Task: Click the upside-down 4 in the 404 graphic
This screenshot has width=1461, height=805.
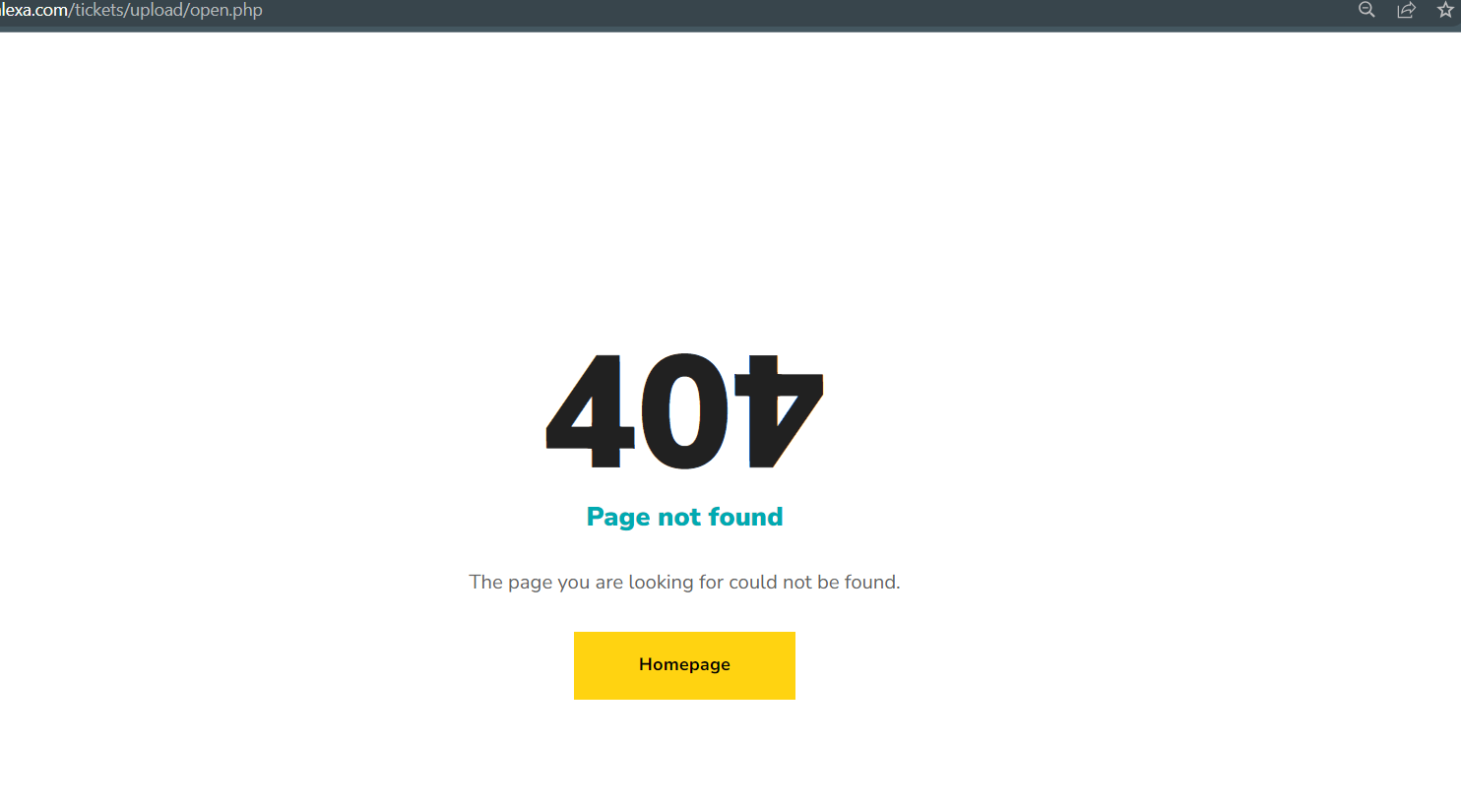Action: click(778, 411)
